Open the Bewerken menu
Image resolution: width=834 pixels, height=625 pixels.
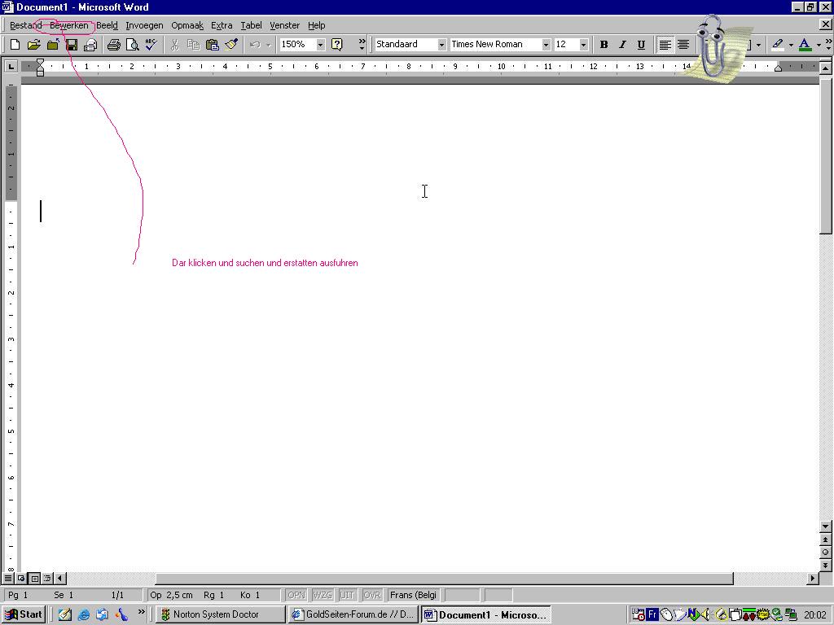click(x=69, y=25)
